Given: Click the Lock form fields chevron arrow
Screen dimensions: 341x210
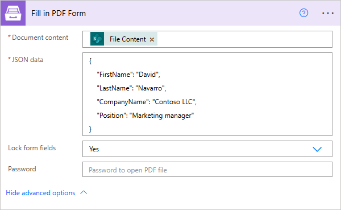Looking at the screenshot, I should 317,149.
